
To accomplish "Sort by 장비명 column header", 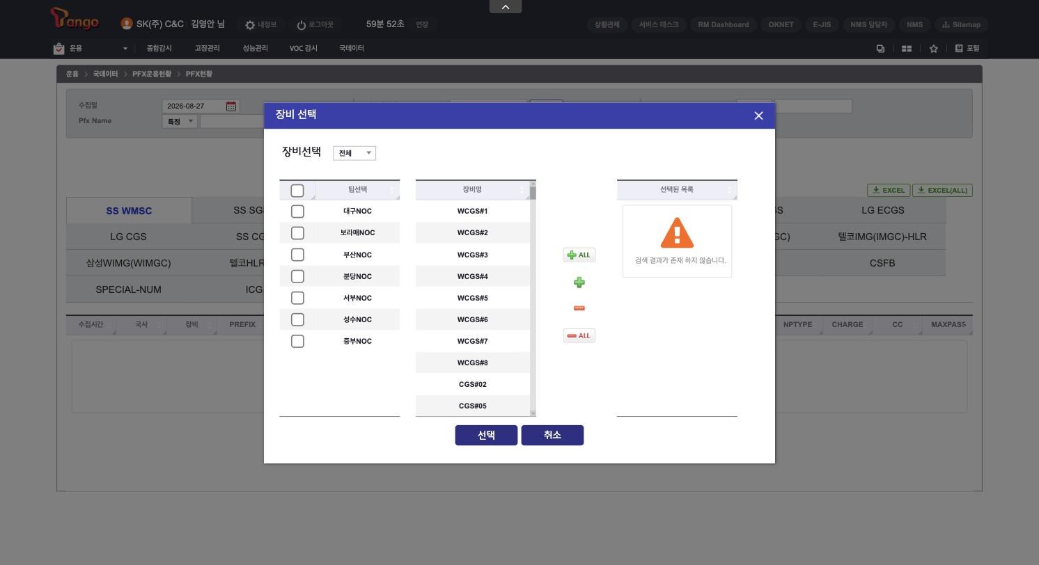I will pyautogui.click(x=472, y=189).
